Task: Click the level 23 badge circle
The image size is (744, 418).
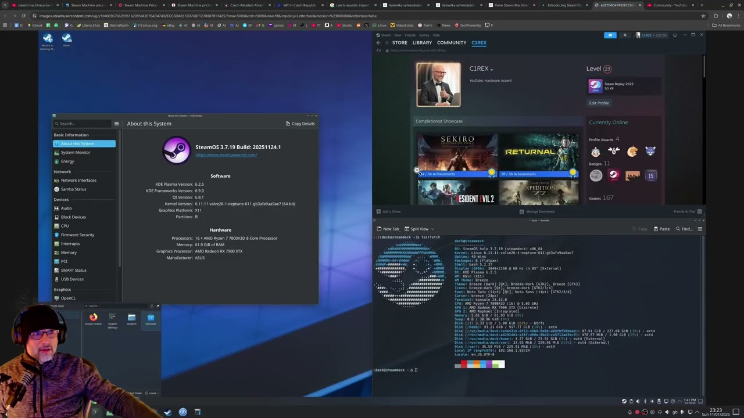Action: pos(607,69)
